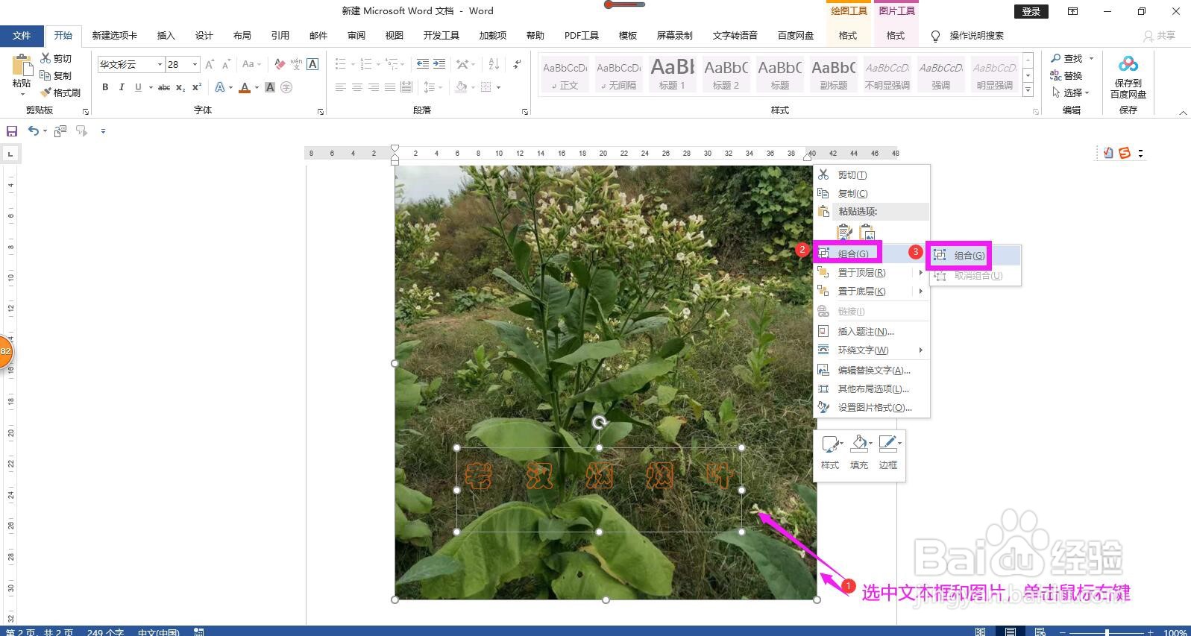Click the Copy (复制) button in ribbon
This screenshot has width=1191, height=636.
56,75
